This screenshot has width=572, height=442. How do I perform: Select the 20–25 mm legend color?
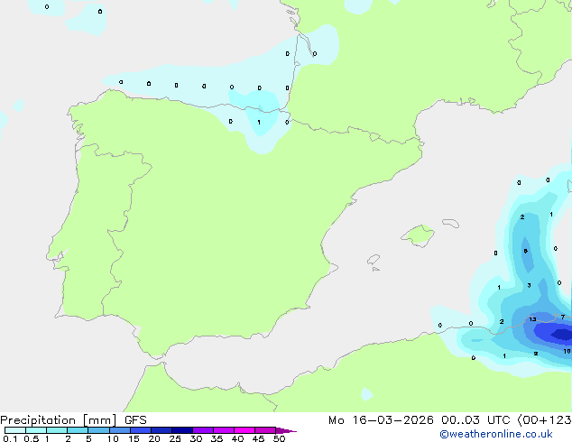point(161,430)
